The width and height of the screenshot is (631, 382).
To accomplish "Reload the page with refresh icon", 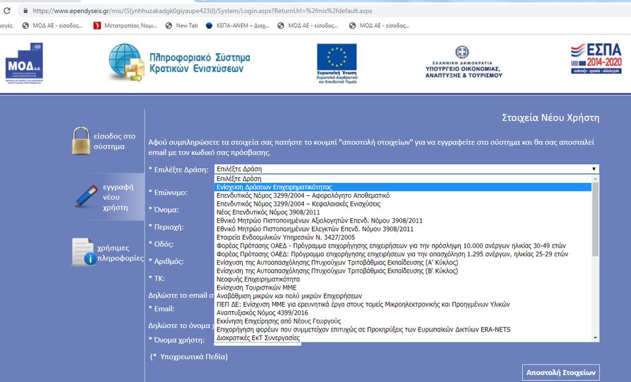I will coord(6,11).
